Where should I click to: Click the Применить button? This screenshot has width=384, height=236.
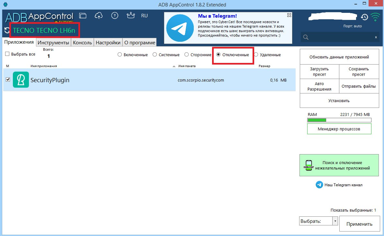point(359,224)
